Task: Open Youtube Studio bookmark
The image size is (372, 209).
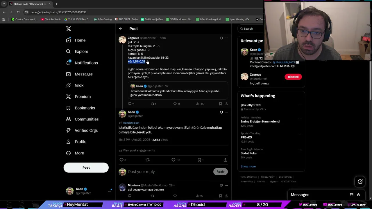Action: tap(51, 19)
